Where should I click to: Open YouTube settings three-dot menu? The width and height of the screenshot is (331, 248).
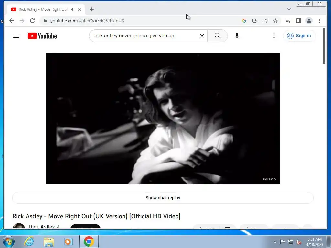[274, 36]
